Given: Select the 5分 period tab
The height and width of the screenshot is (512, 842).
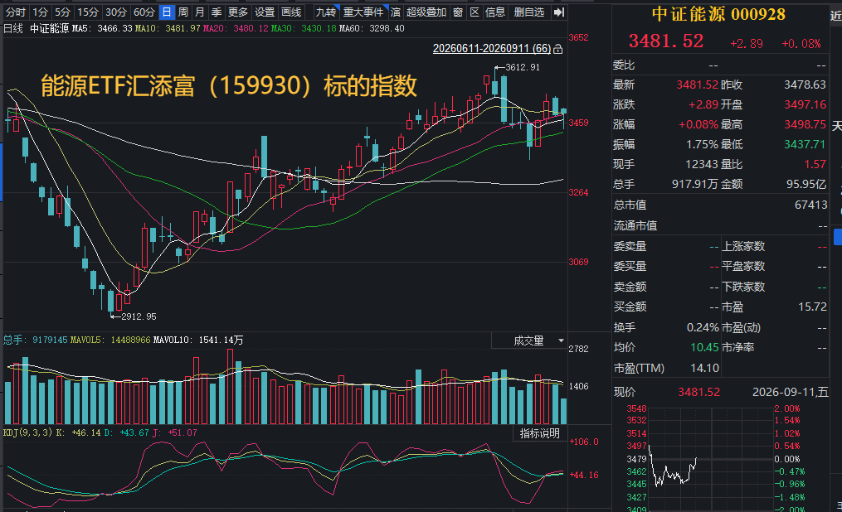Looking at the screenshot, I should pyautogui.click(x=62, y=12).
